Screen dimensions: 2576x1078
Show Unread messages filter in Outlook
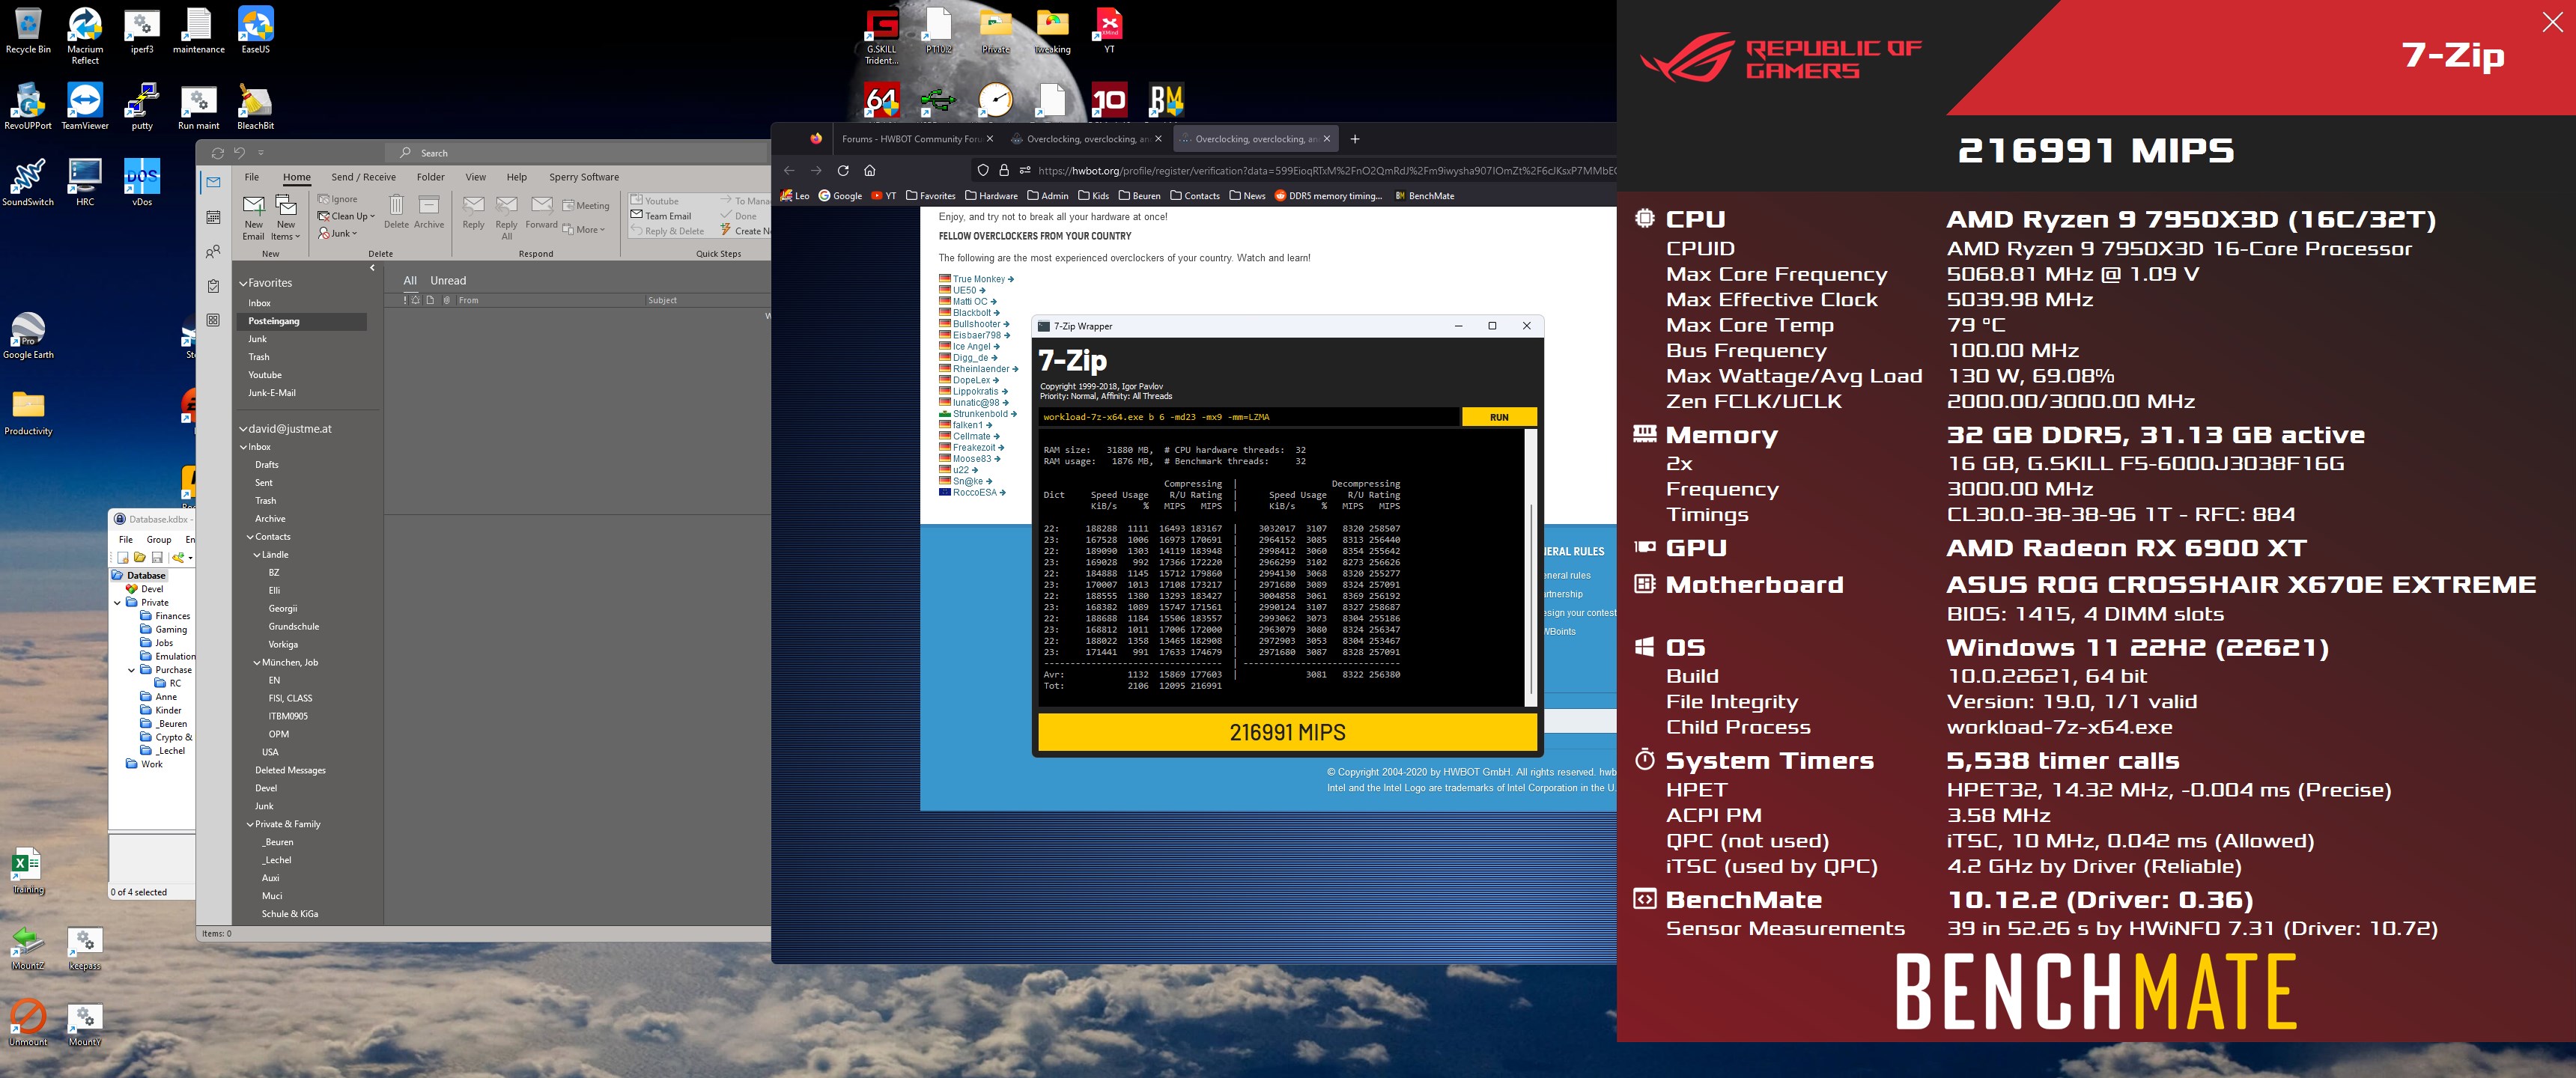click(448, 281)
